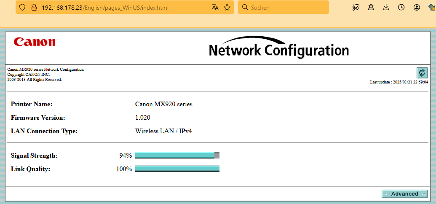Click the 'Last update : 2025/01/21 22:59:04' text
This screenshot has width=436, height=204.
click(x=399, y=82)
